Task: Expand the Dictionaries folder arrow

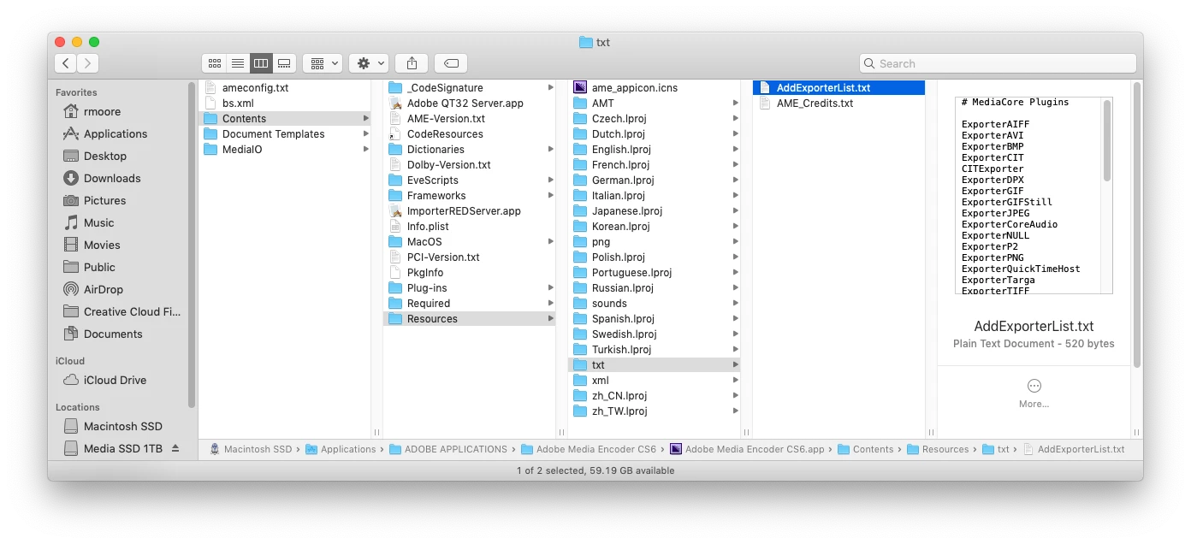Action: (x=550, y=149)
